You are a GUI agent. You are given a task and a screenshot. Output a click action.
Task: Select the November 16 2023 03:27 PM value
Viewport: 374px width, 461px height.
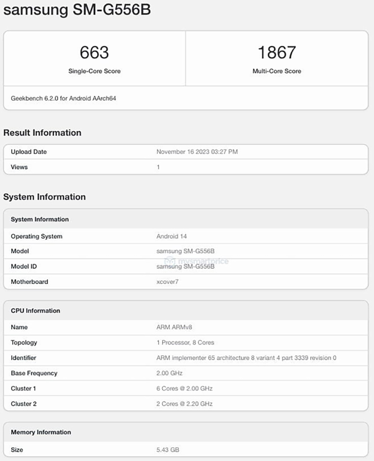tap(197, 152)
